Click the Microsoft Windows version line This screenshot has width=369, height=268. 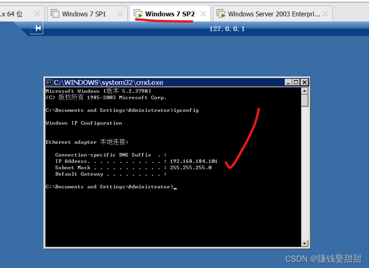click(98, 91)
